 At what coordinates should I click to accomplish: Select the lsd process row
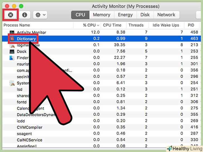point(101,89)
